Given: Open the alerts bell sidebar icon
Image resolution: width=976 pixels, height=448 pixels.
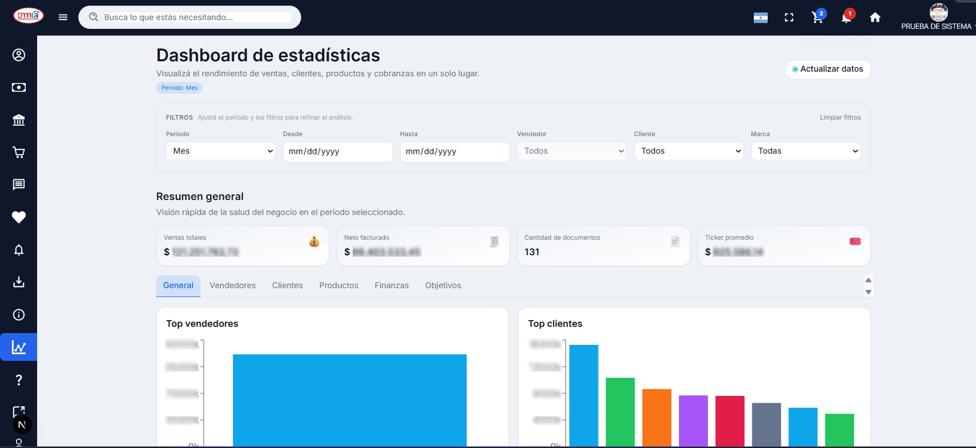Looking at the screenshot, I should [19, 250].
